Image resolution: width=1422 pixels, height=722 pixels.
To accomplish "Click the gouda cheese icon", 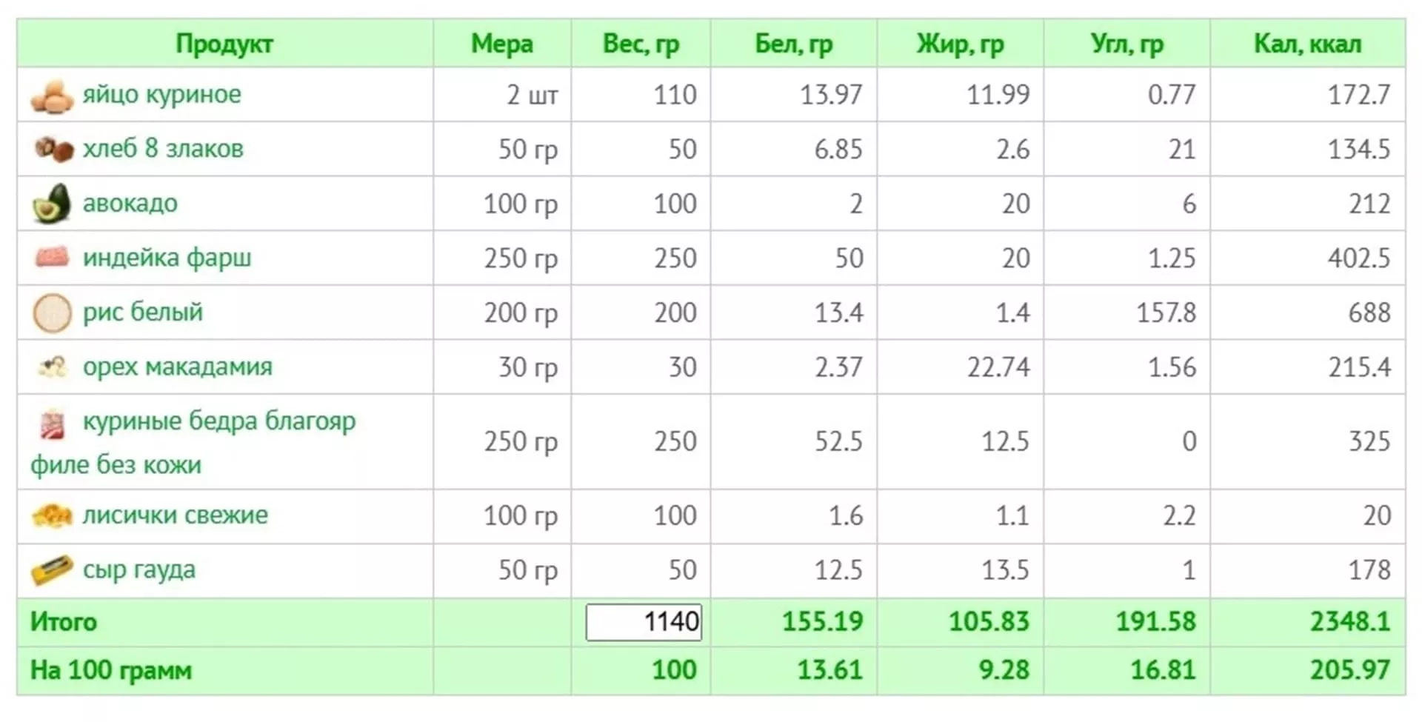I will point(52,570).
